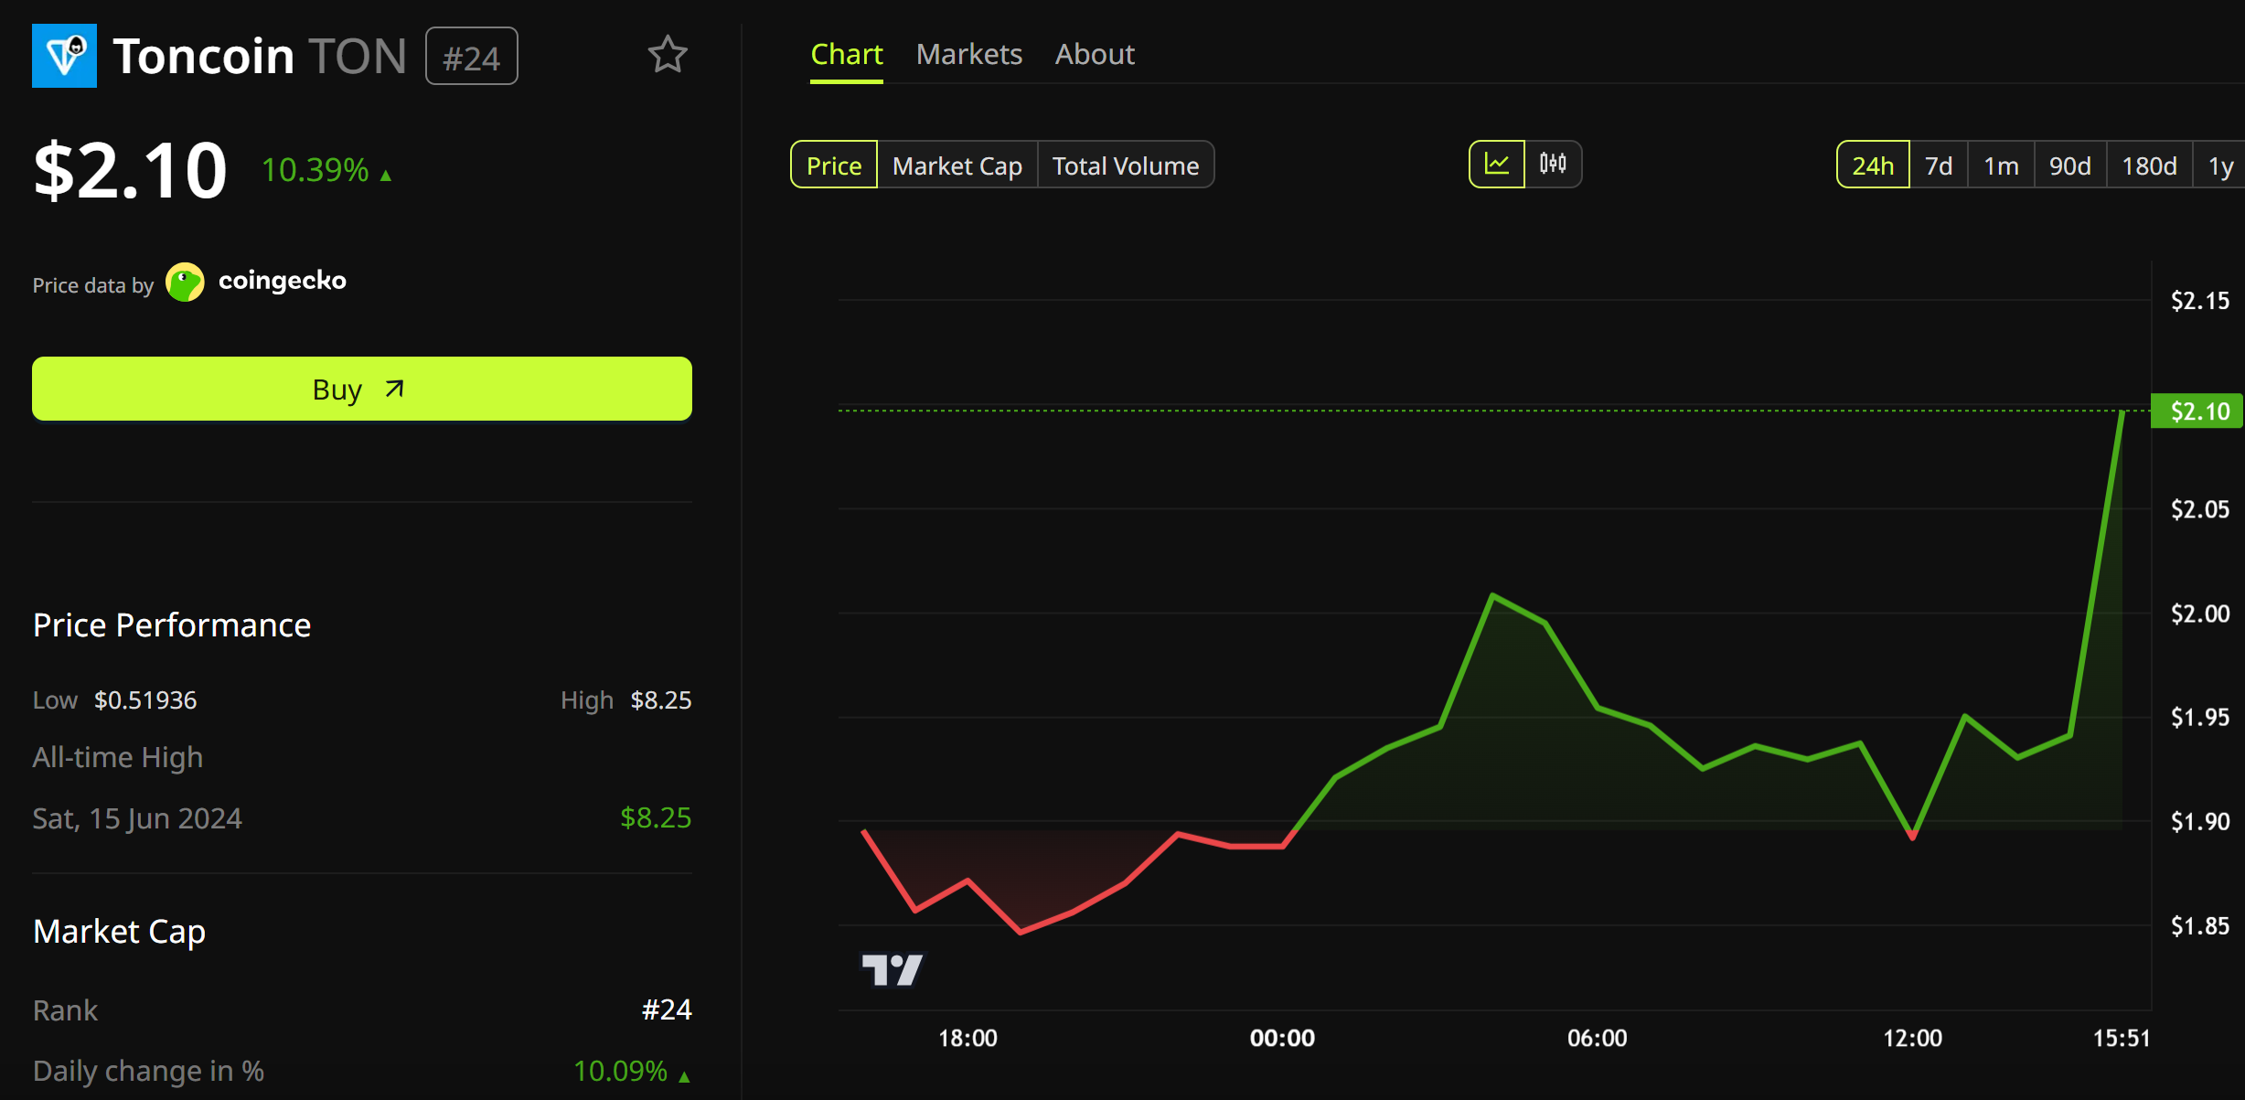Click the green Buy button
The image size is (2245, 1100).
tap(362, 390)
